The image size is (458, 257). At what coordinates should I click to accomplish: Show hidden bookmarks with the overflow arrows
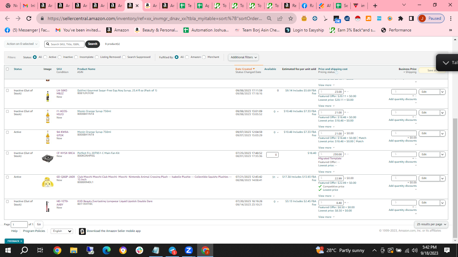click(x=450, y=30)
